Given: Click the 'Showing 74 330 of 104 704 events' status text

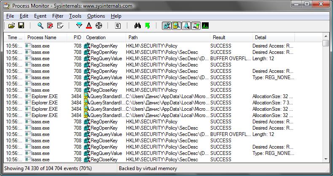Looking at the screenshot, I should (x=48, y=168).
